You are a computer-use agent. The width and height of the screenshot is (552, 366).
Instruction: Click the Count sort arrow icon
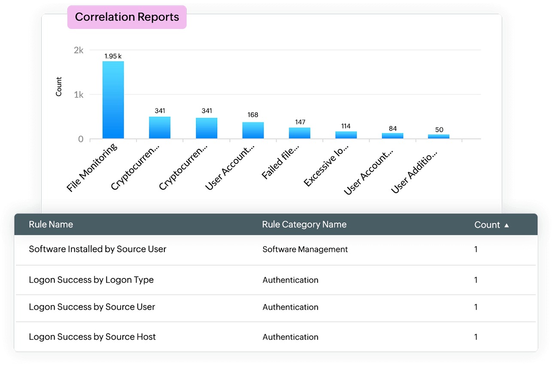point(507,225)
